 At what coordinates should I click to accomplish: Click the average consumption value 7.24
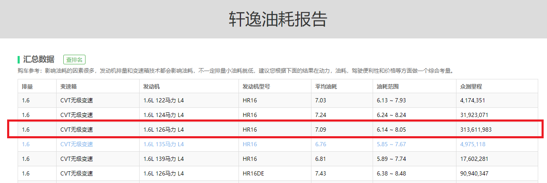click(321, 115)
